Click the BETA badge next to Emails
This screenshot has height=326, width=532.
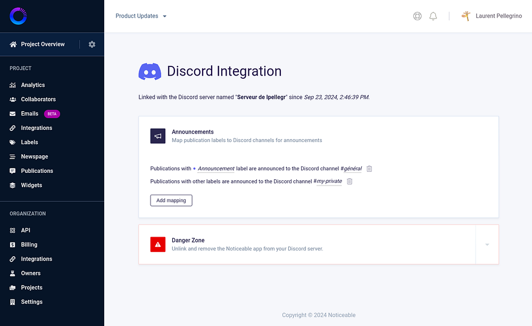[x=52, y=114]
